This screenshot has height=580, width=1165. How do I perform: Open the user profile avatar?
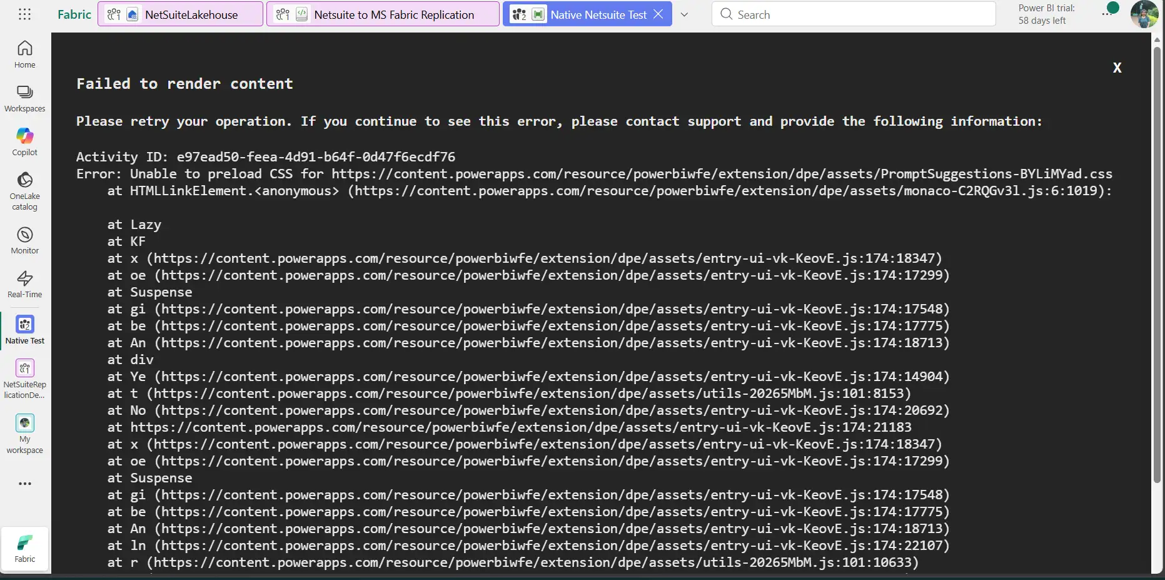click(x=1144, y=14)
